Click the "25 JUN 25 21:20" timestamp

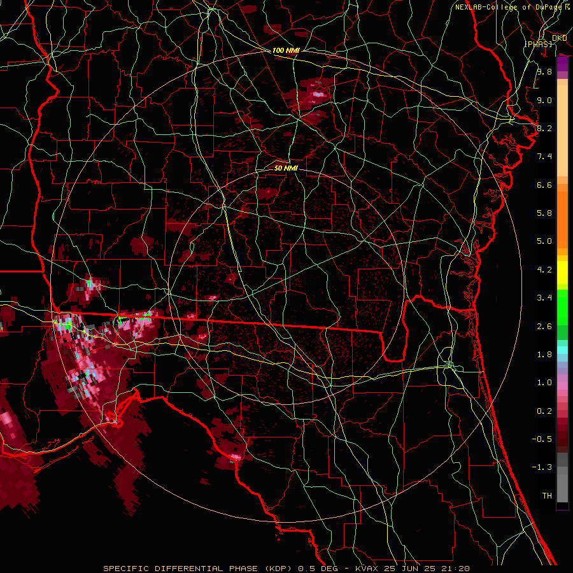[427, 569]
